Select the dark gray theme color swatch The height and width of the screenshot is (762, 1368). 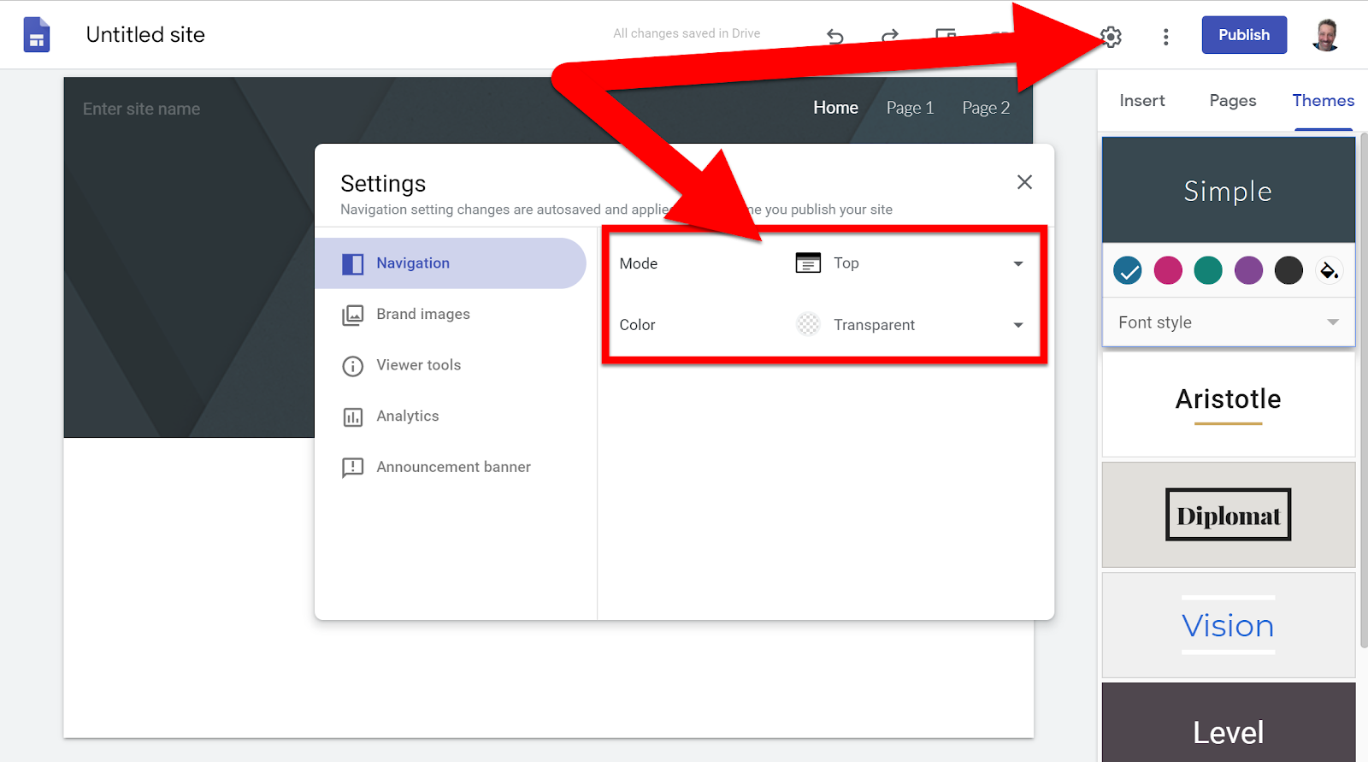1288,270
